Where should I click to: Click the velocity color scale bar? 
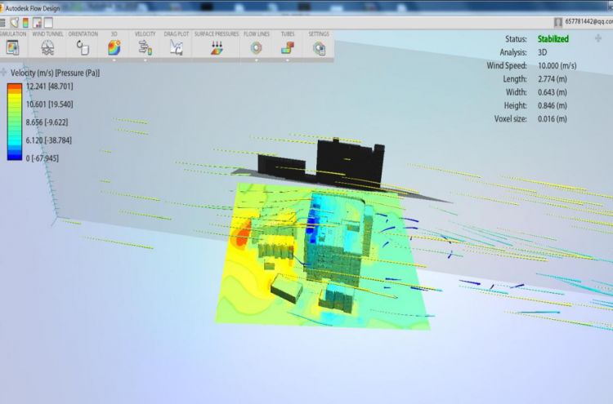click(15, 122)
